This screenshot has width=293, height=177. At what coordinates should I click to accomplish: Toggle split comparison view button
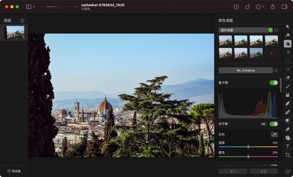pyautogui.click(x=233, y=171)
